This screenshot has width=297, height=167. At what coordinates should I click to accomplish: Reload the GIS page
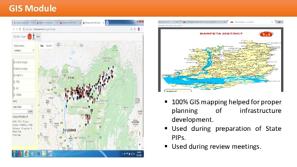[20, 29]
